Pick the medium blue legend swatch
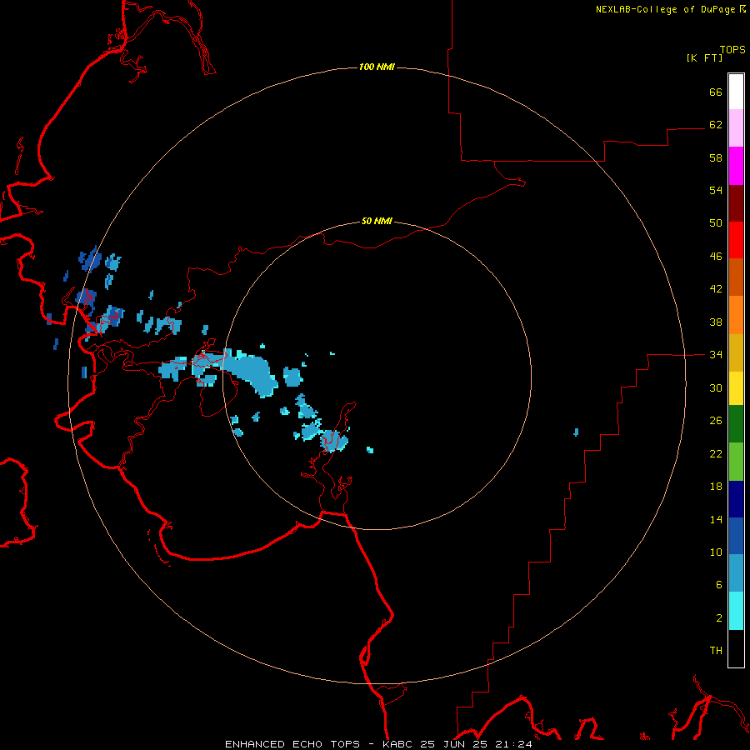 (x=736, y=536)
